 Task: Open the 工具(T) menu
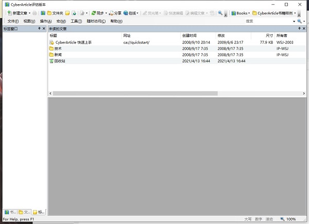[76, 21]
